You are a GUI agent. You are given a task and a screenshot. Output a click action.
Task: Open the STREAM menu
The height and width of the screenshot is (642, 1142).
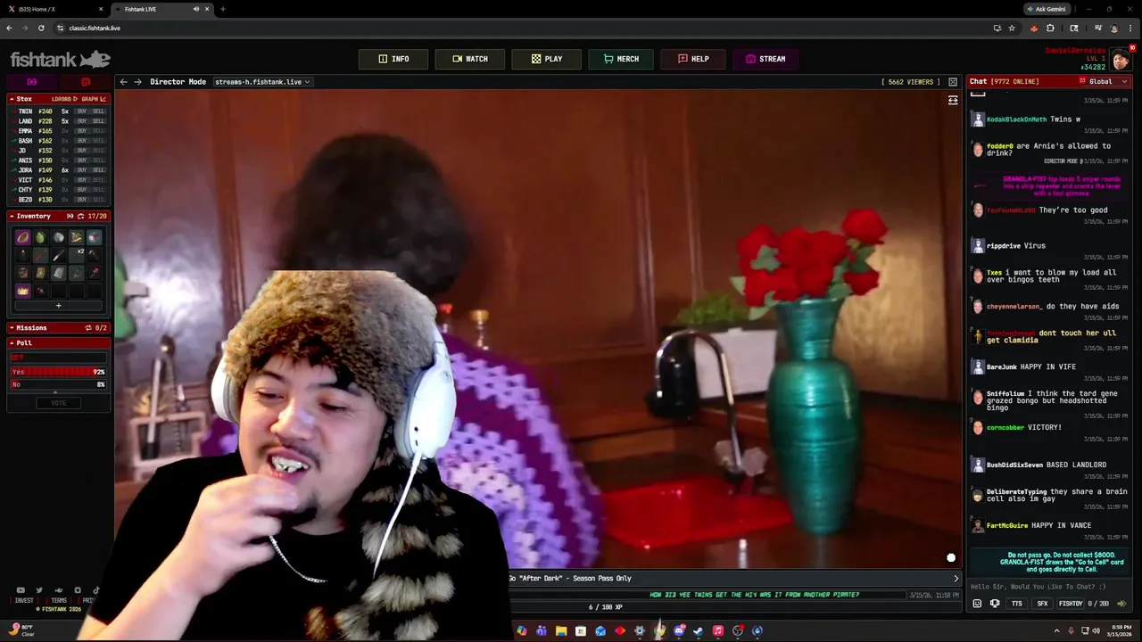(765, 59)
